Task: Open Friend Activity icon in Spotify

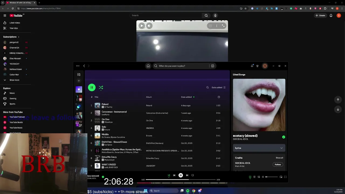Action: pyautogui.click(x=257, y=66)
